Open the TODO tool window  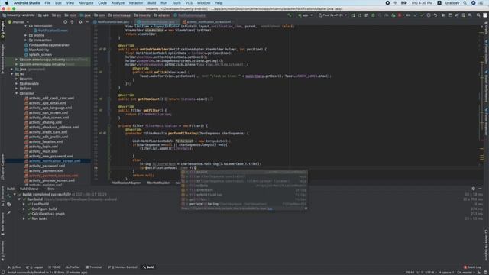(54, 267)
